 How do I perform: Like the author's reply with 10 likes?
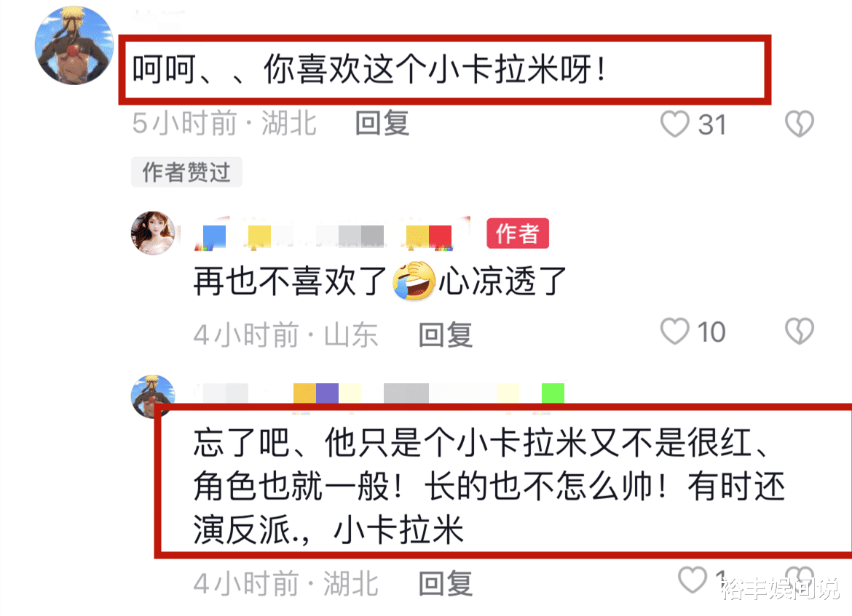pos(674,331)
